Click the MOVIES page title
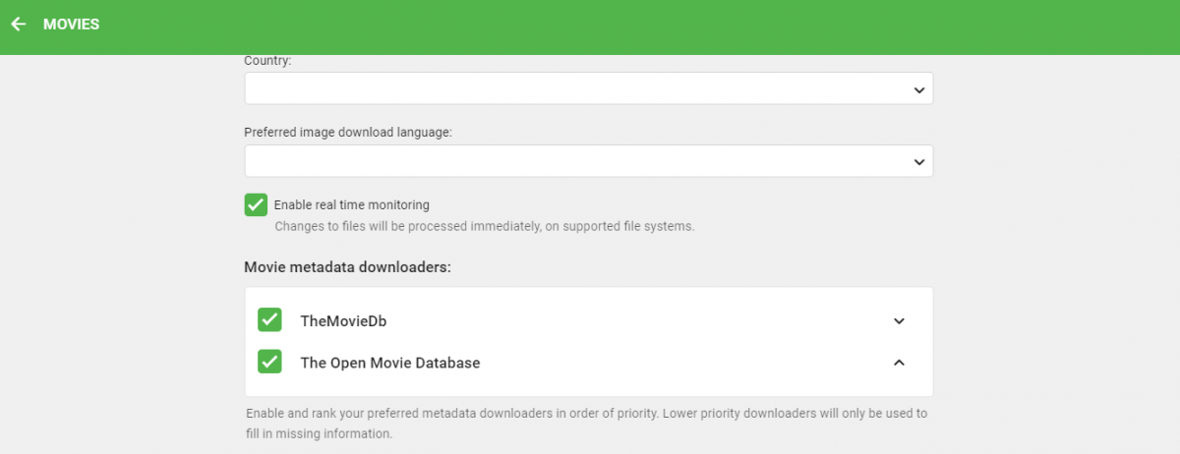 [71, 25]
